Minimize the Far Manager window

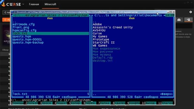pos(168,12)
